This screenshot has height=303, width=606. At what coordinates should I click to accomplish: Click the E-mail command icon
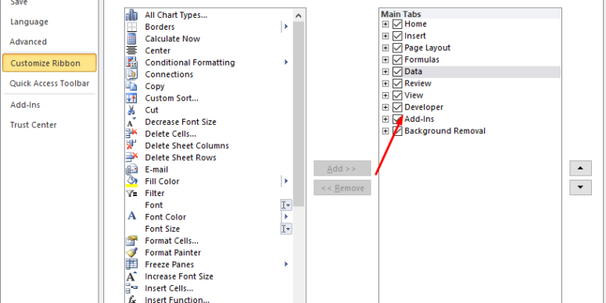point(132,169)
